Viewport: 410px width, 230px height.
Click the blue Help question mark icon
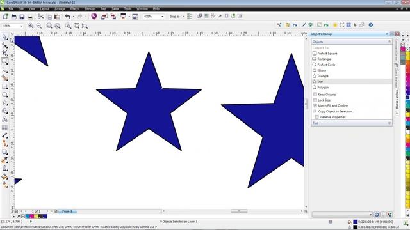point(371,25)
